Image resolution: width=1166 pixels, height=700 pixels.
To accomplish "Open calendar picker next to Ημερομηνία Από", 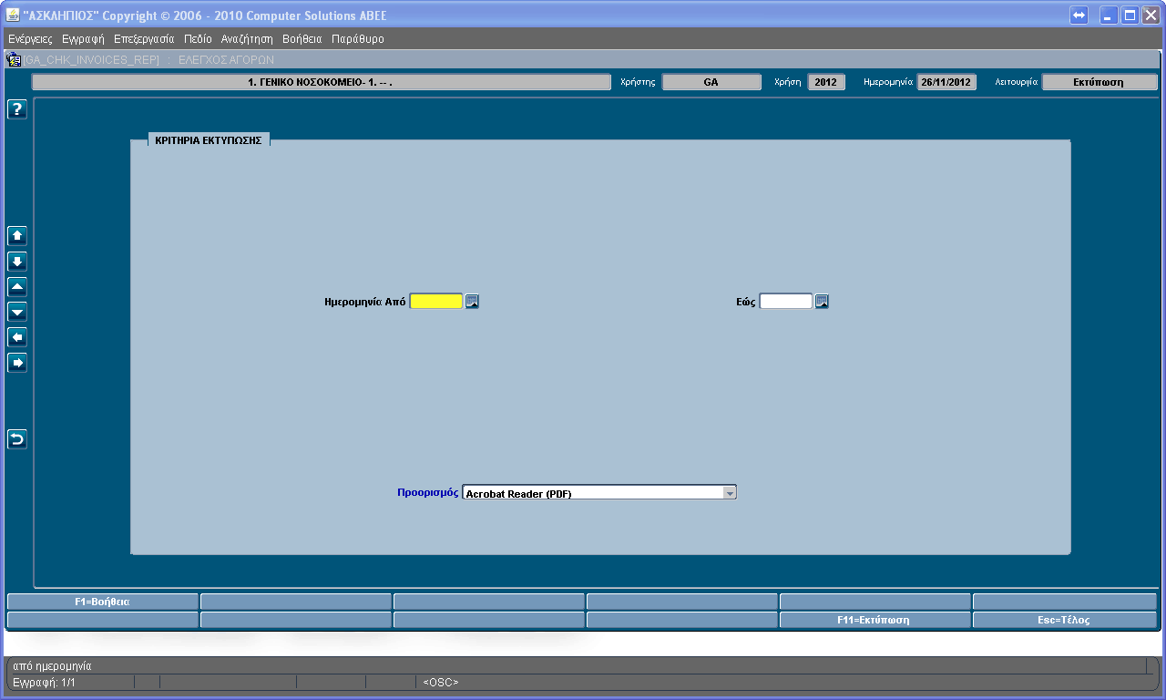I will click(472, 302).
